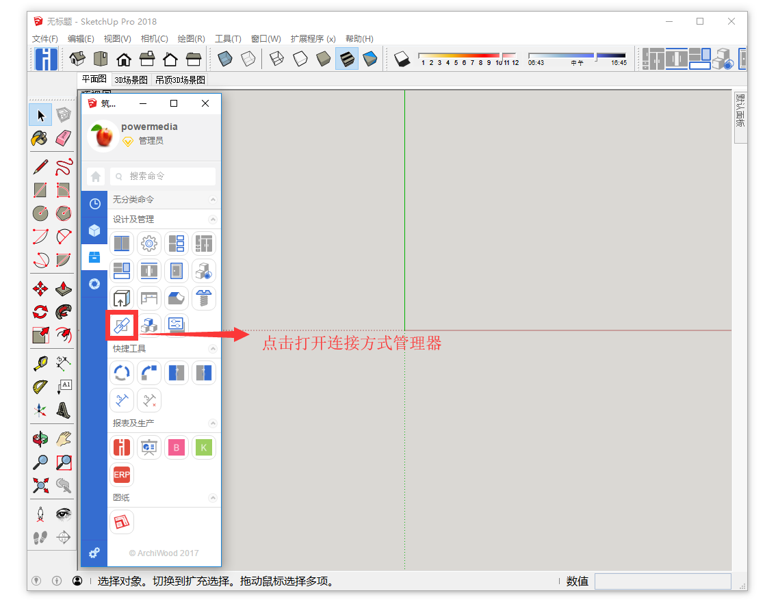Click the Zoom Extents tool
The width and height of the screenshot is (765, 604).
(x=40, y=486)
